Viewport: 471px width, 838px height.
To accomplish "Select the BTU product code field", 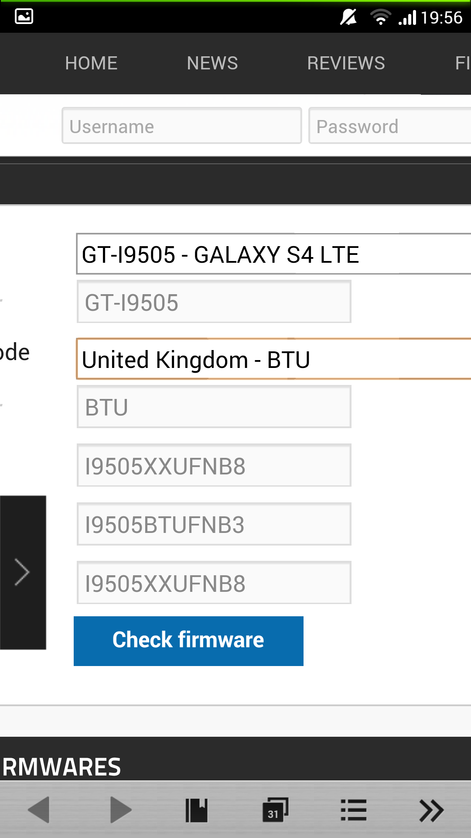I will click(x=214, y=406).
